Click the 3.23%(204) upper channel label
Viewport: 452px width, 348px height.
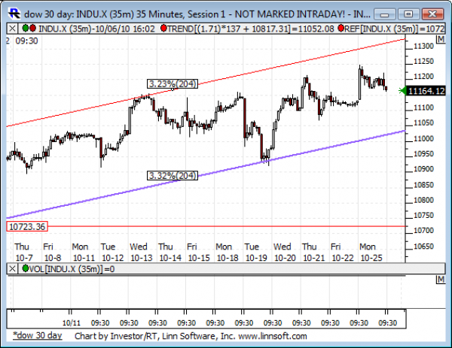tap(173, 83)
